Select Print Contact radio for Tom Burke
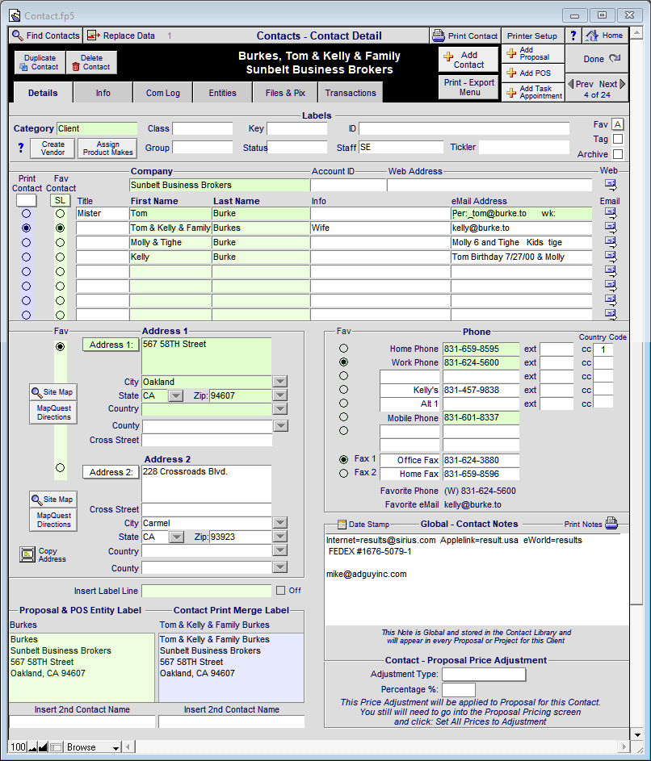 tap(26, 214)
